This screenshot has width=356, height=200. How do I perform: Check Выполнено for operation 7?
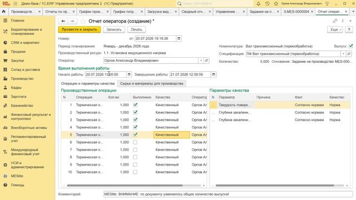[x=135, y=149]
